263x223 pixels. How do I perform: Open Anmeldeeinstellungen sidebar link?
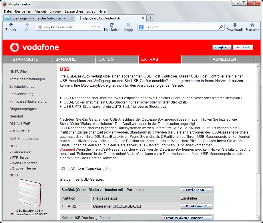[27, 79]
